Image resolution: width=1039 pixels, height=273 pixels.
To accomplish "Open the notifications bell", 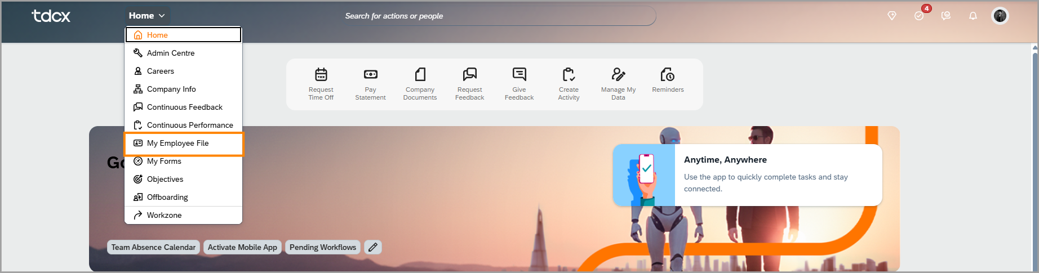I will pos(973,16).
